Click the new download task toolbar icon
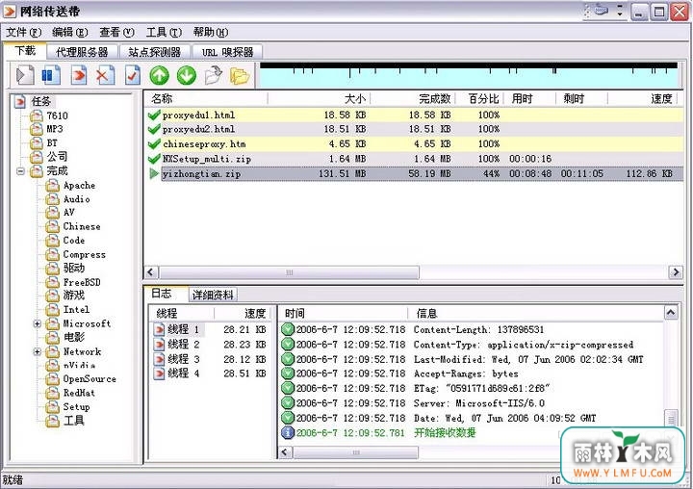Viewport: 693px width, 489px height. pyautogui.click(x=25, y=75)
